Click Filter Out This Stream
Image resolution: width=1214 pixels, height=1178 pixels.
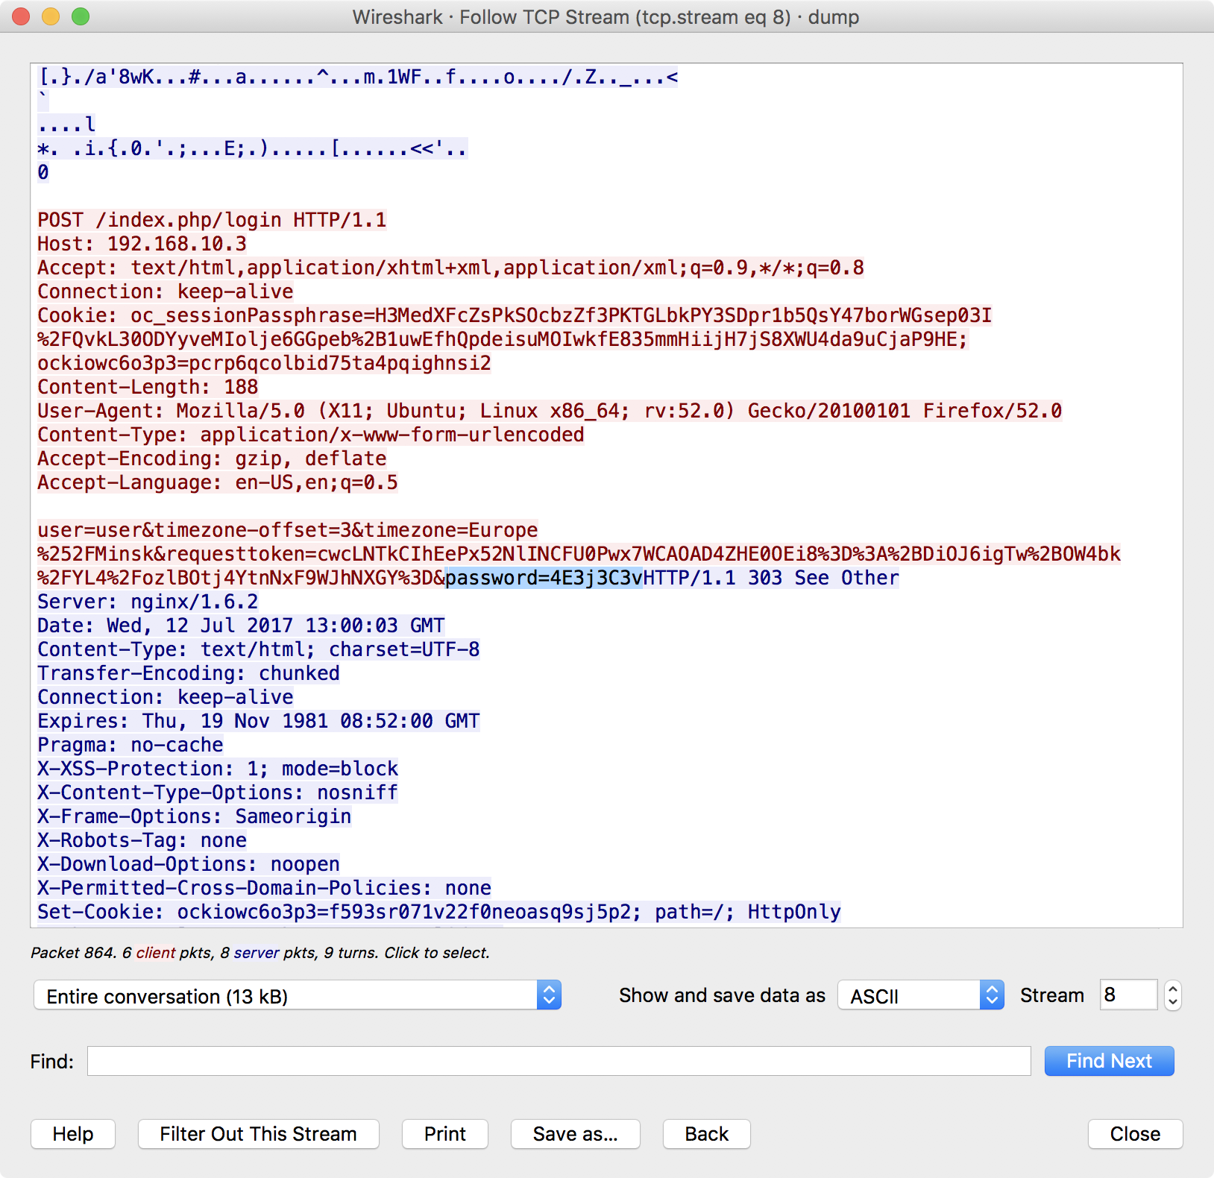click(258, 1134)
